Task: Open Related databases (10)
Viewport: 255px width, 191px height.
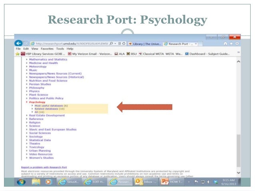Action: pos(50,109)
